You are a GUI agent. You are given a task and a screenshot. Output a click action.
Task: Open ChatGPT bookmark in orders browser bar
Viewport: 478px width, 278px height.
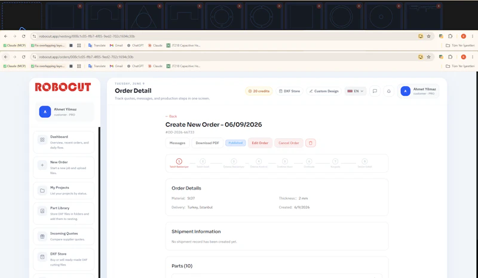(136, 66)
